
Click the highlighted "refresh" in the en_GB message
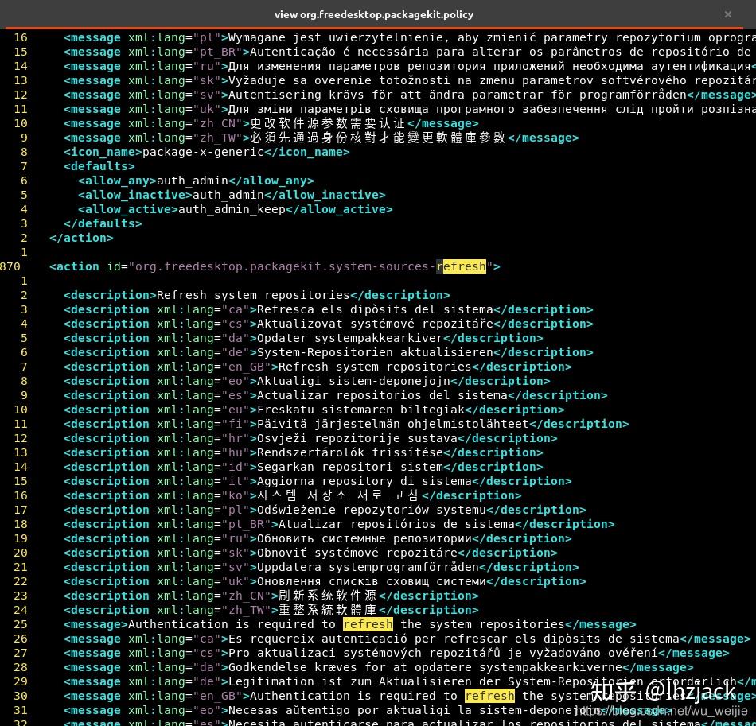pos(489,696)
